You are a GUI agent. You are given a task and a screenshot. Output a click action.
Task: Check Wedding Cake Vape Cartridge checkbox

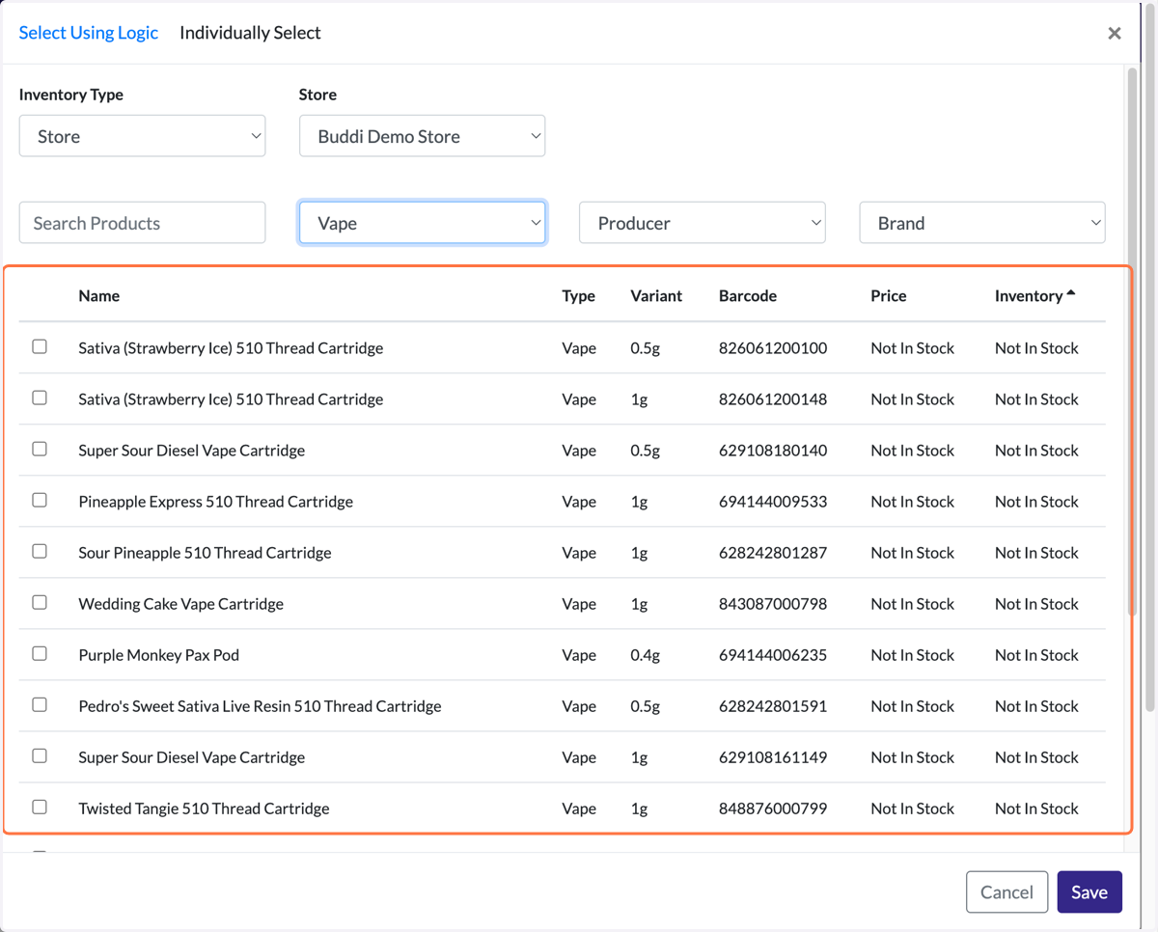pos(40,602)
